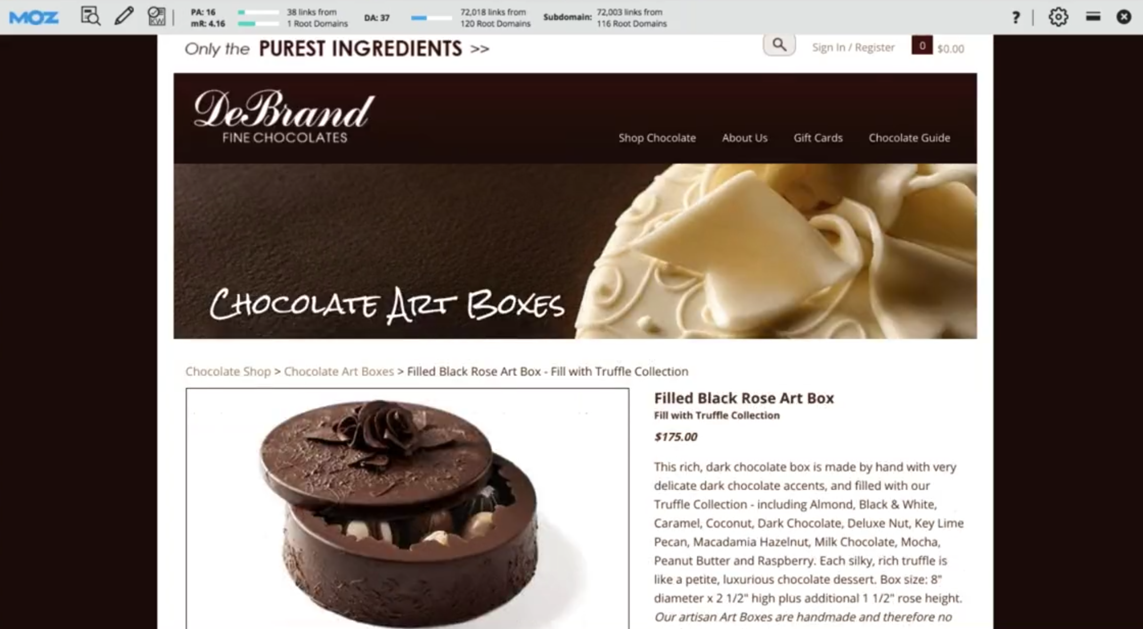This screenshot has height=629, width=1143.
Task: Open MozBar page analysis magnifier icon
Action: tap(90, 16)
